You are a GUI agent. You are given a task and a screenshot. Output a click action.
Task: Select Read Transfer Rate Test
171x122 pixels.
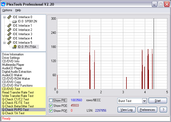23,92
